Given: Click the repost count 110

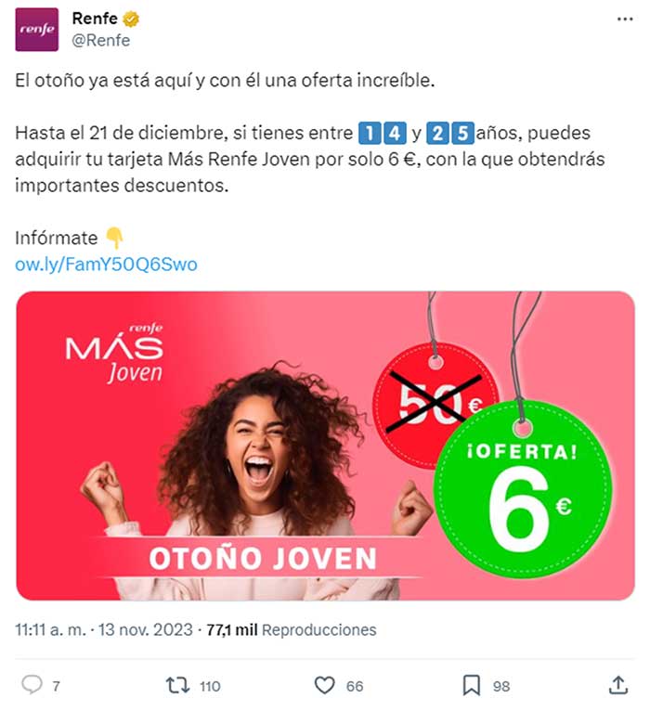Looking at the screenshot, I should tap(210, 686).
